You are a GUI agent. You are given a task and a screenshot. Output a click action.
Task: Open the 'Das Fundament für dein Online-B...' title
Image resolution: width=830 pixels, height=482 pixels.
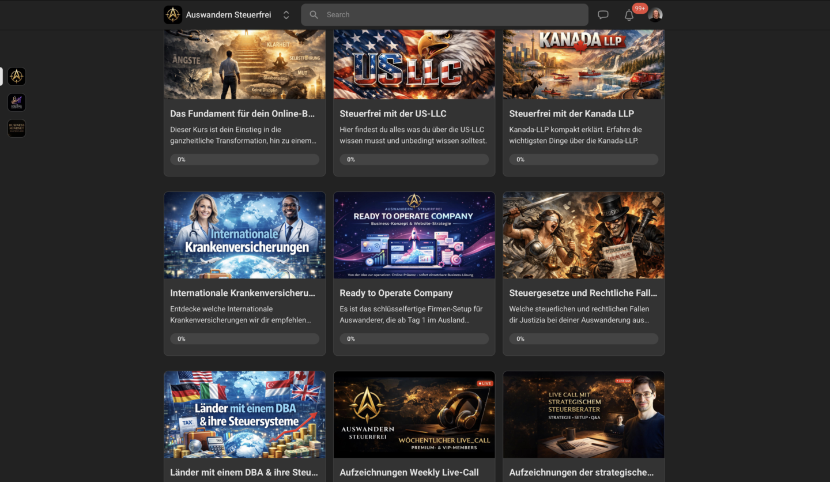point(243,114)
